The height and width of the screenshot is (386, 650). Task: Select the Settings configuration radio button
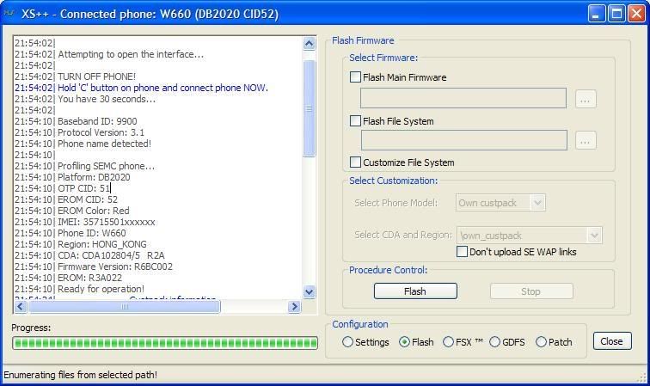click(x=348, y=342)
